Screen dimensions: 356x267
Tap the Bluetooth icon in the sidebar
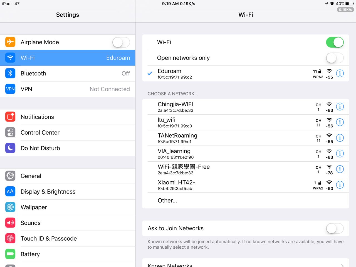pyautogui.click(x=10, y=73)
